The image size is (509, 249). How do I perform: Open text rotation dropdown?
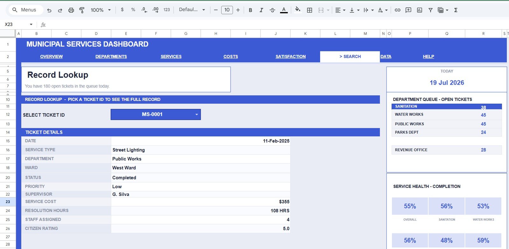(x=382, y=10)
